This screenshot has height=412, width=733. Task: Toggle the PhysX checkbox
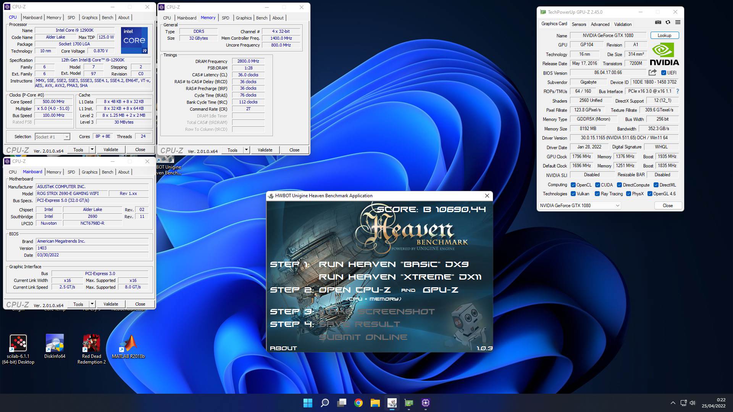point(628,194)
